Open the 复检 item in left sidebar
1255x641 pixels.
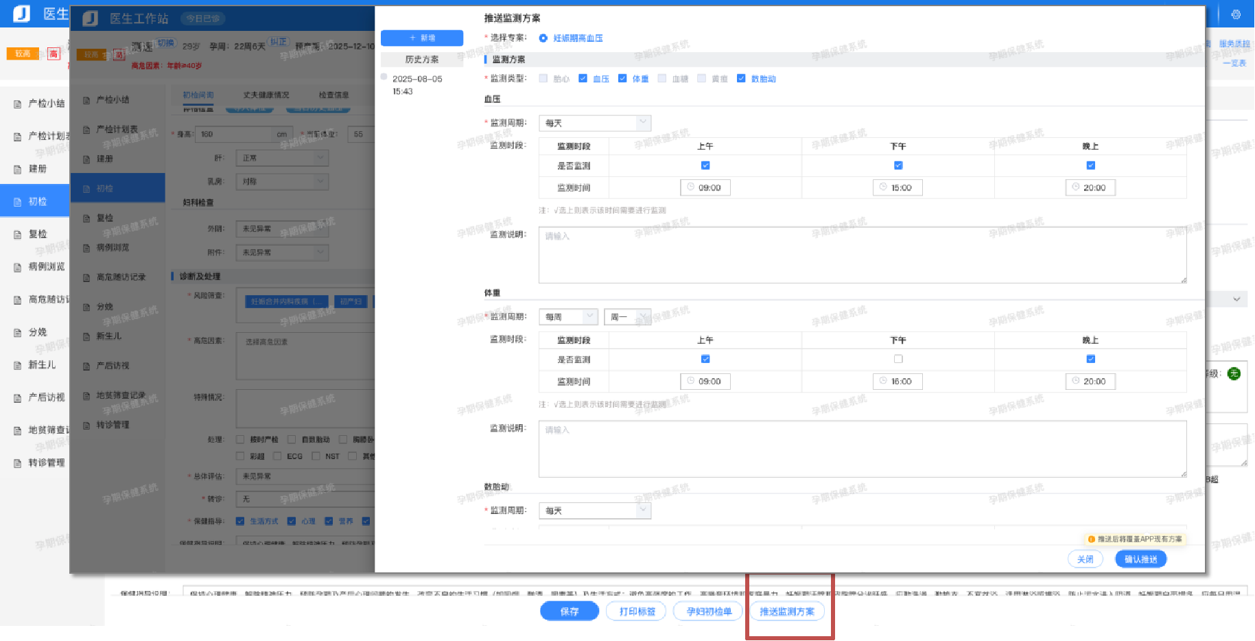click(38, 234)
